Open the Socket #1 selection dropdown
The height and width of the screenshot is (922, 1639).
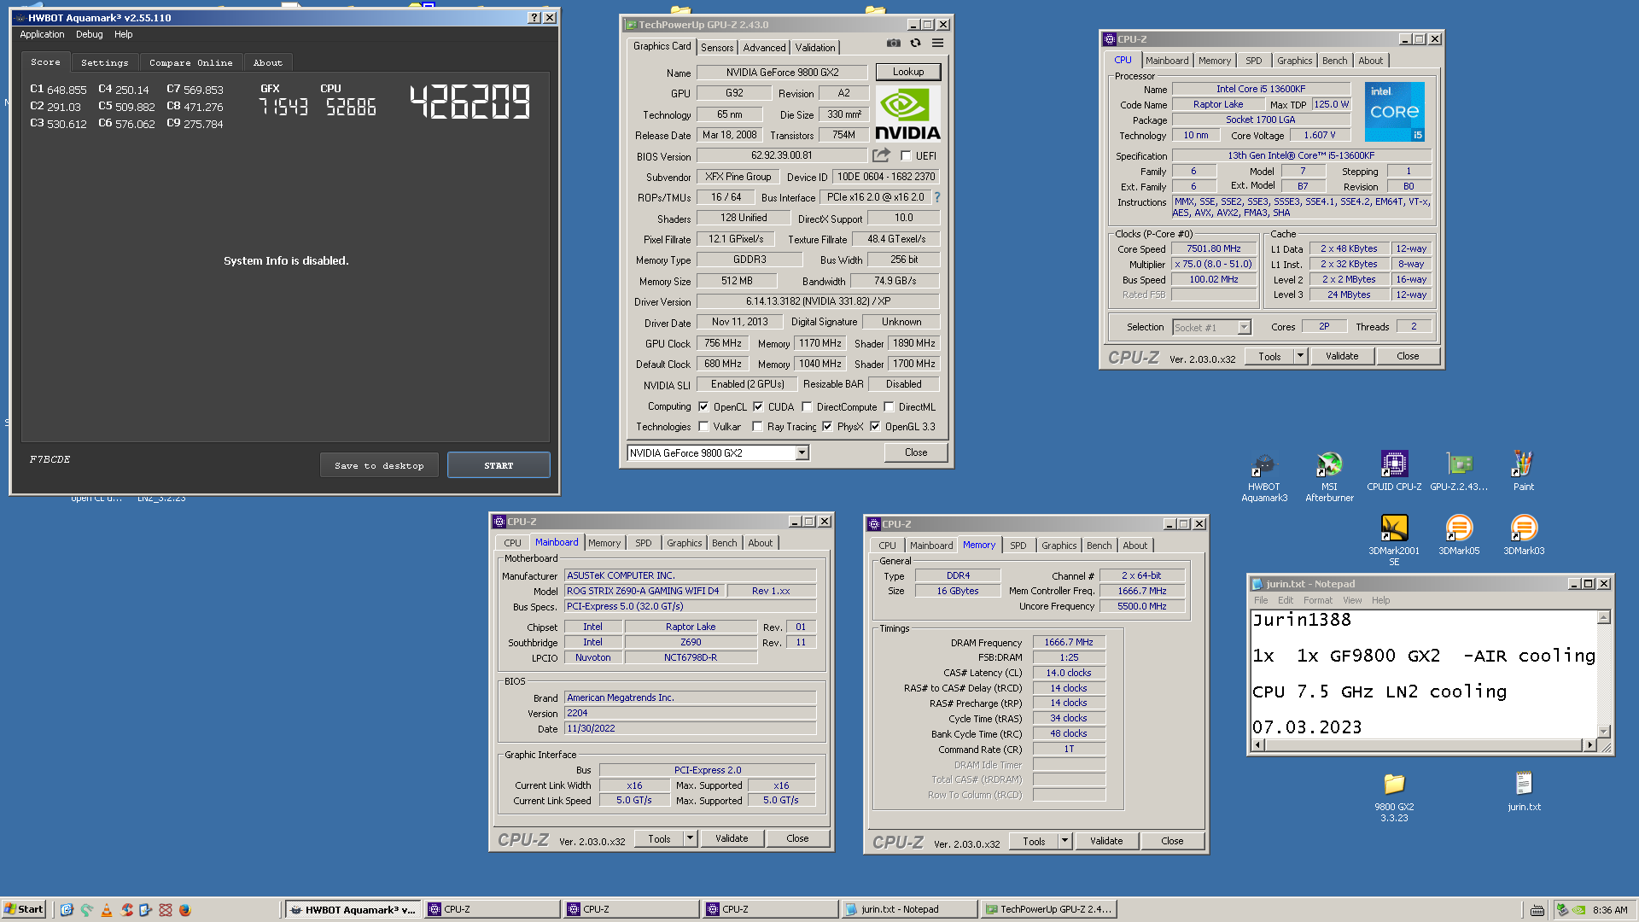[x=1244, y=328]
